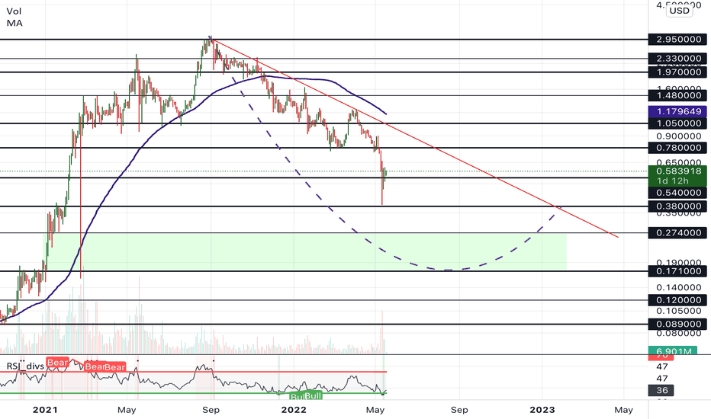Click the 0.900000 price scale tick
The width and height of the screenshot is (711, 419).
679,136
